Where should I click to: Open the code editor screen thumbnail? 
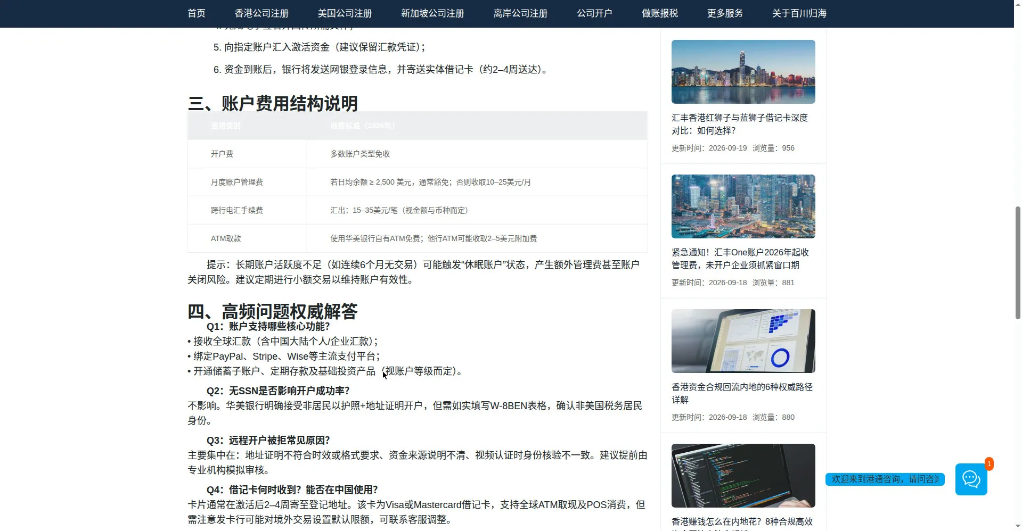[743, 476]
